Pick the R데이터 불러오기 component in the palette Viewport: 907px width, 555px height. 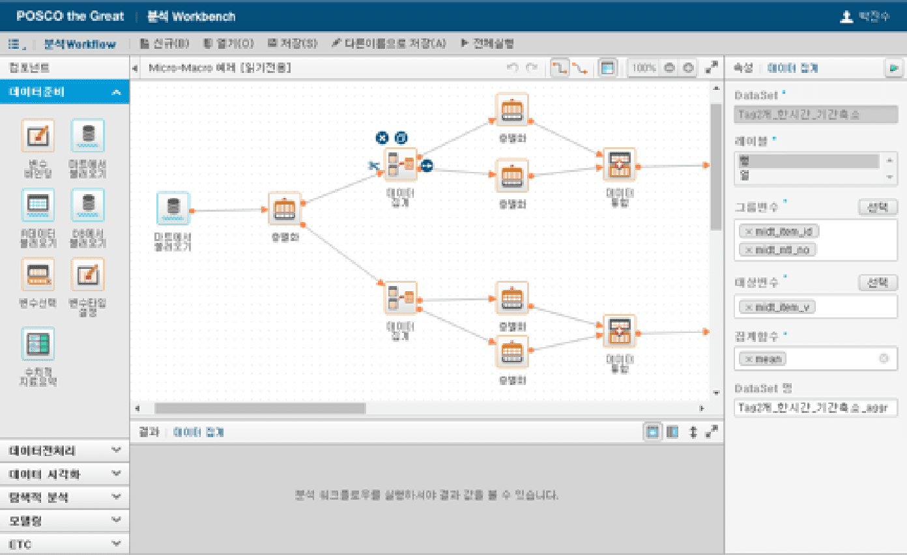(x=38, y=219)
